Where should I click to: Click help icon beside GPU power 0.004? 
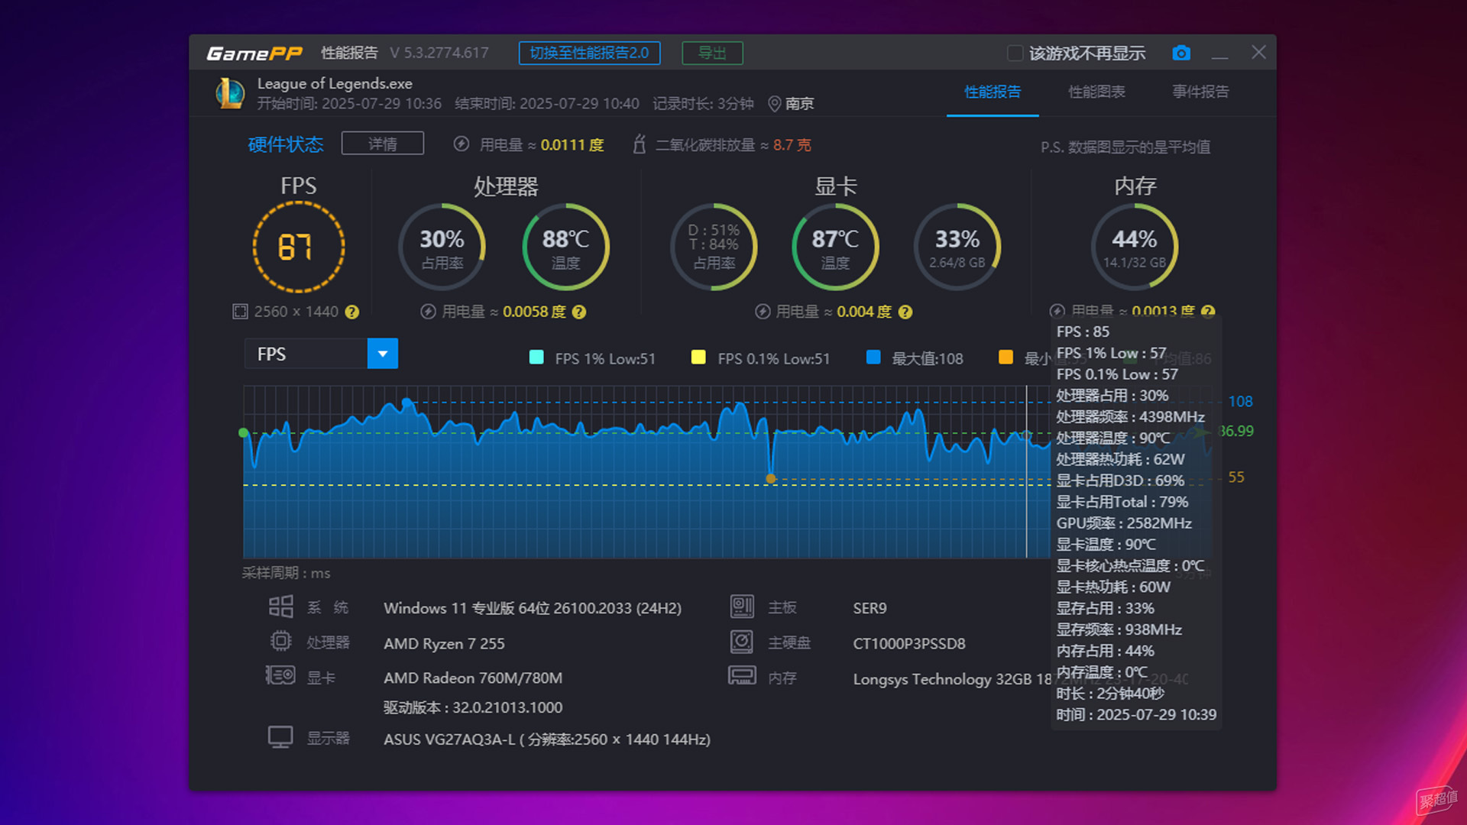click(905, 312)
